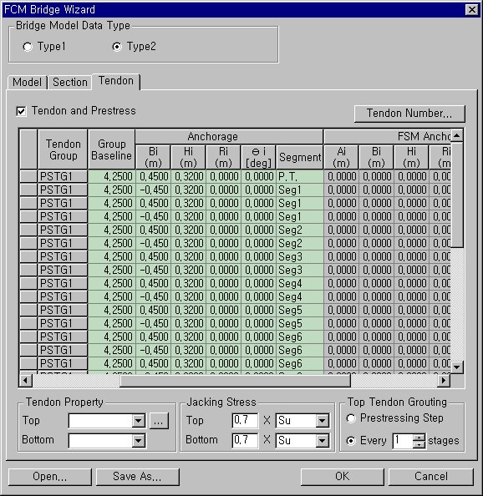Cancel the FCM Bridge Wizard
Image resolution: width=483 pixels, height=496 pixels.
[431, 477]
